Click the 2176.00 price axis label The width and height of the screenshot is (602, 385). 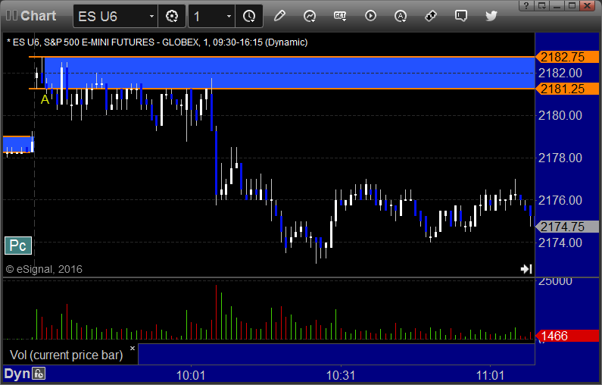click(560, 200)
